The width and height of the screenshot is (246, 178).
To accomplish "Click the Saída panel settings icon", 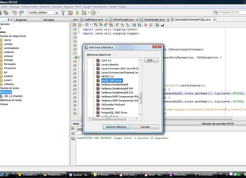I will point(73,138).
